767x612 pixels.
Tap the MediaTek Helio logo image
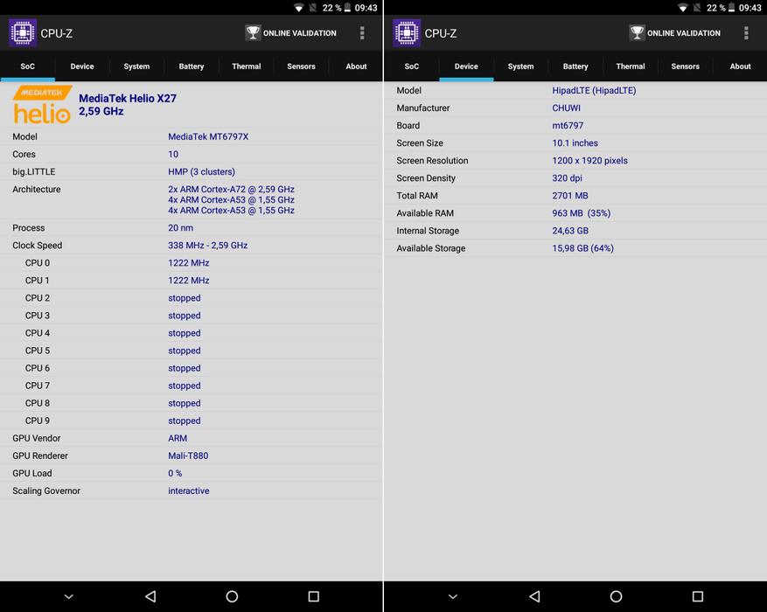(41, 105)
